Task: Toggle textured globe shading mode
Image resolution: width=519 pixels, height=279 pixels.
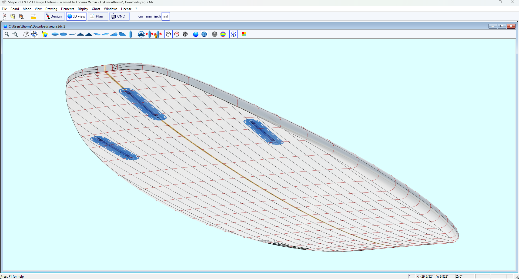Action: click(x=204, y=34)
